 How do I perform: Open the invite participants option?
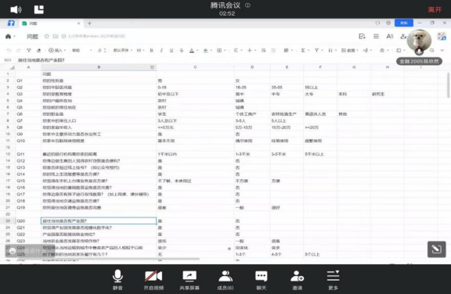tap(297, 279)
